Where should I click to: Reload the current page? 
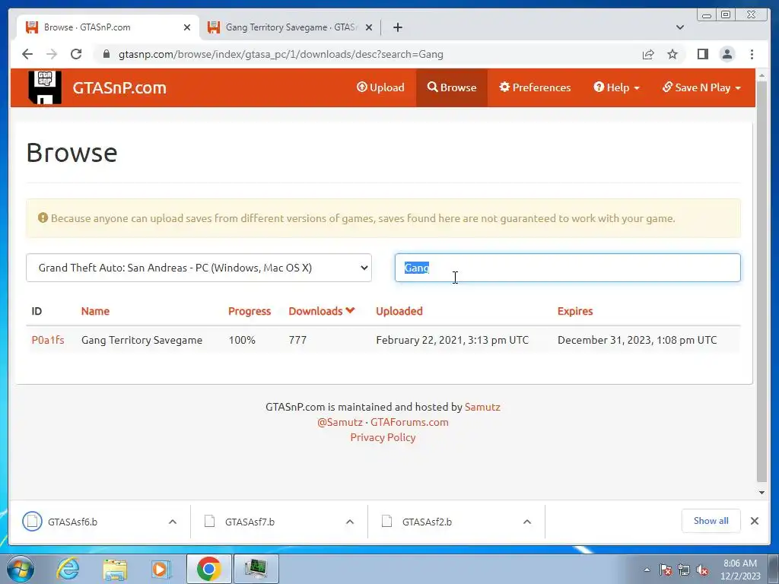click(76, 54)
